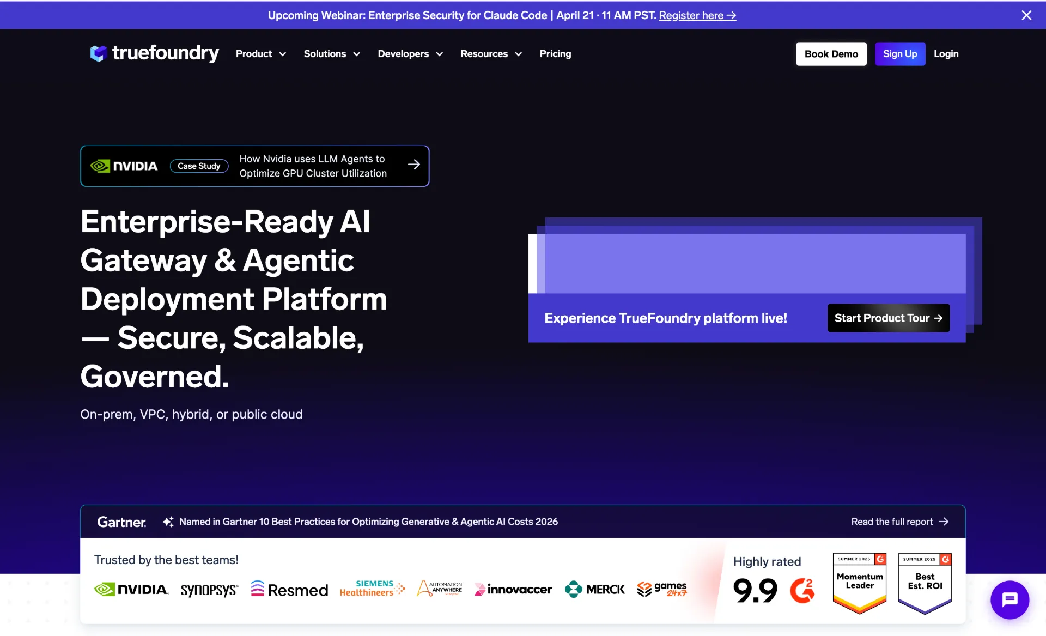Select the Synopsys logo

(209, 590)
